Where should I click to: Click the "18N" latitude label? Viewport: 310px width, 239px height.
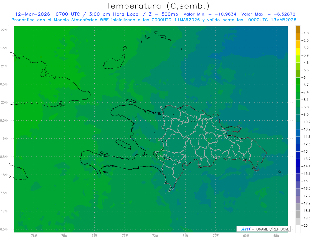click(4, 175)
